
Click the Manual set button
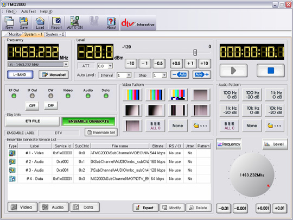click(x=54, y=74)
